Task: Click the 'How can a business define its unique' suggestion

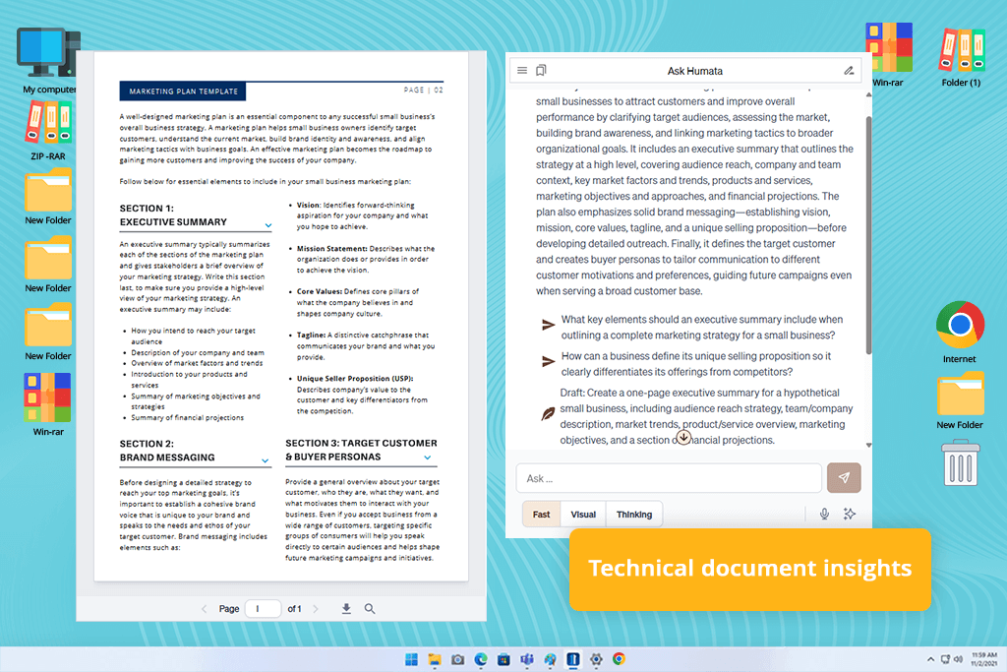Action: [696, 364]
